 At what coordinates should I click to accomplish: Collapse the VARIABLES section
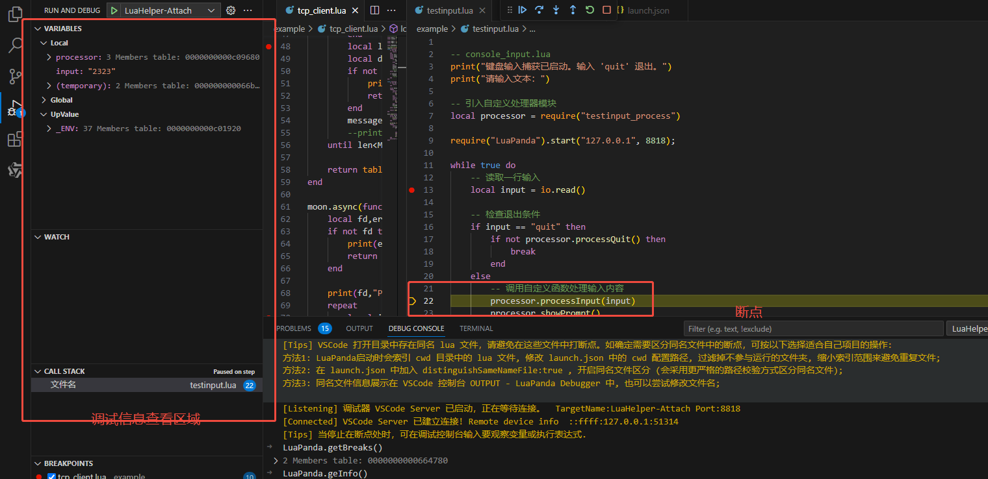(38, 29)
